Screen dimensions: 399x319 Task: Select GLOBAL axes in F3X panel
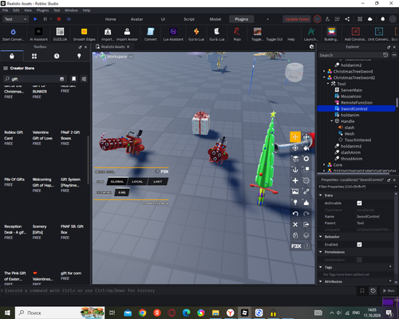tap(117, 182)
